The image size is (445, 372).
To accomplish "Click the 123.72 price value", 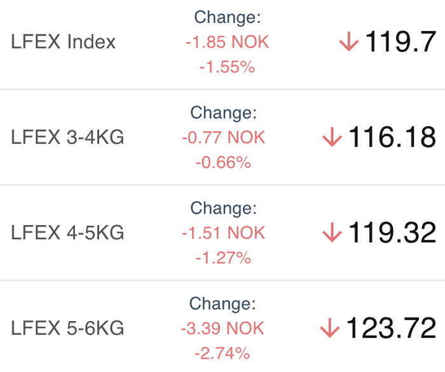I will 391,328.
